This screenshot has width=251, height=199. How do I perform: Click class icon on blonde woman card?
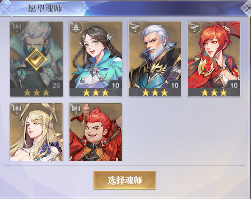17,109
